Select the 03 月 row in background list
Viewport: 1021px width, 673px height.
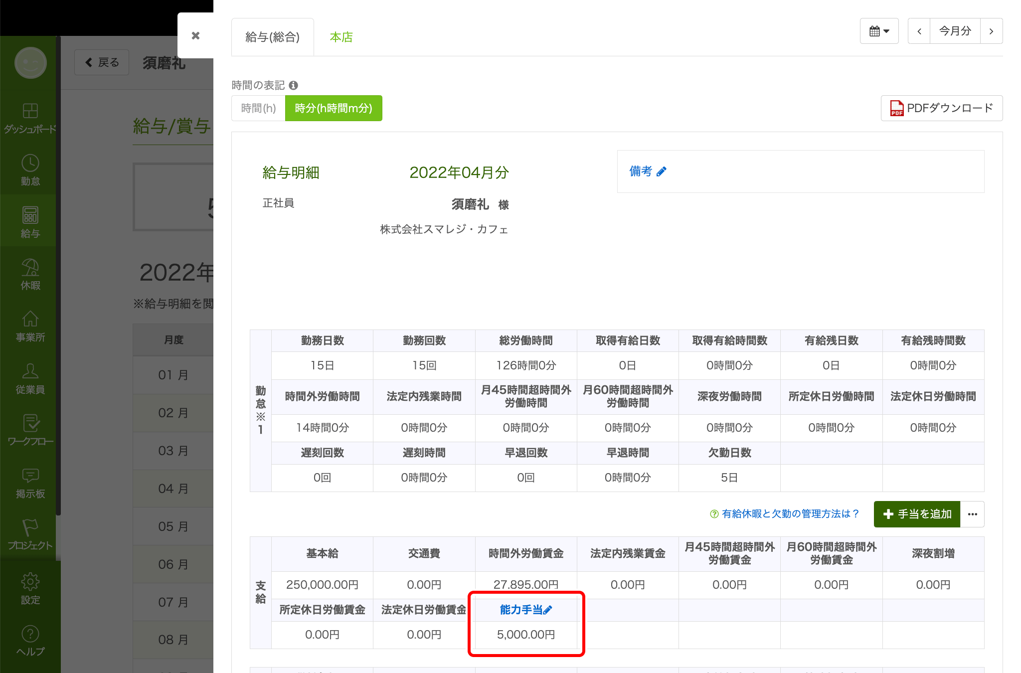point(173,451)
